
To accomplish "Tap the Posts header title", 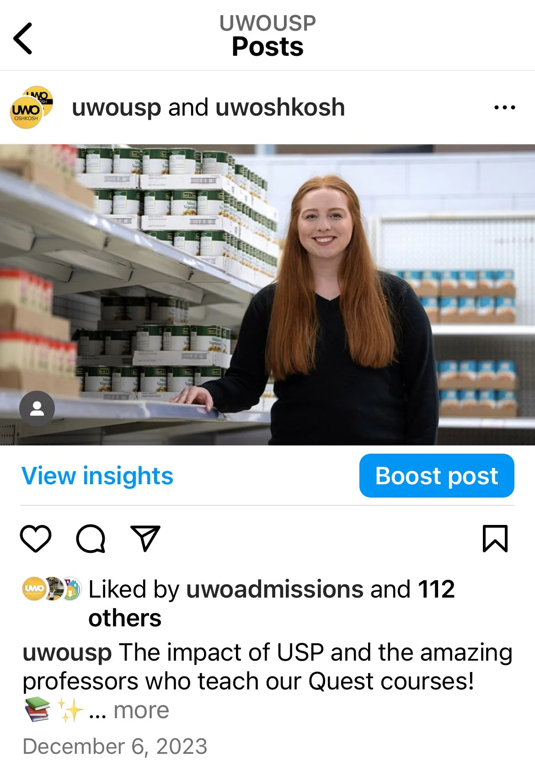I will pos(267,47).
